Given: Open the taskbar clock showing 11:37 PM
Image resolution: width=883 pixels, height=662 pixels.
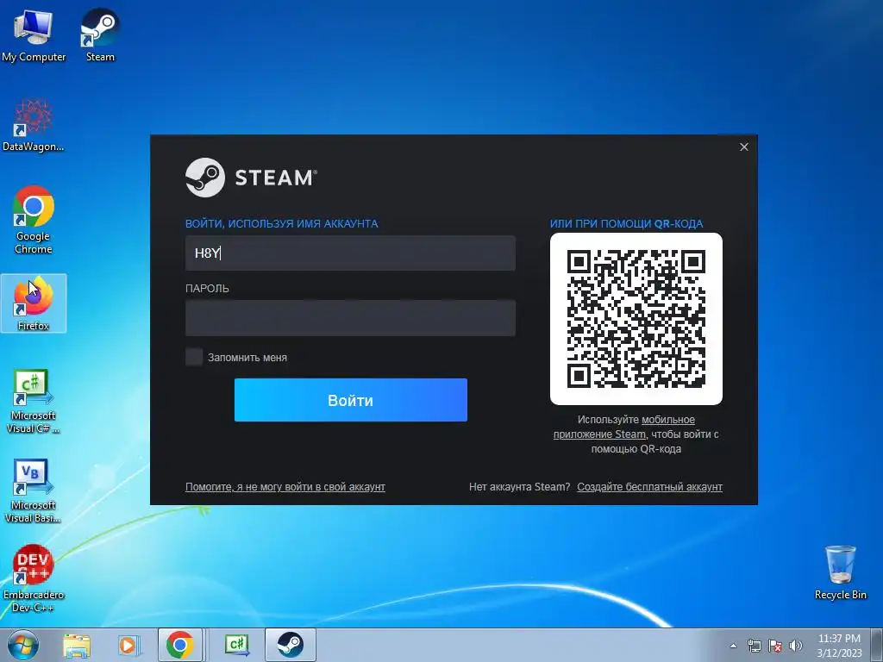Looking at the screenshot, I should 839,646.
